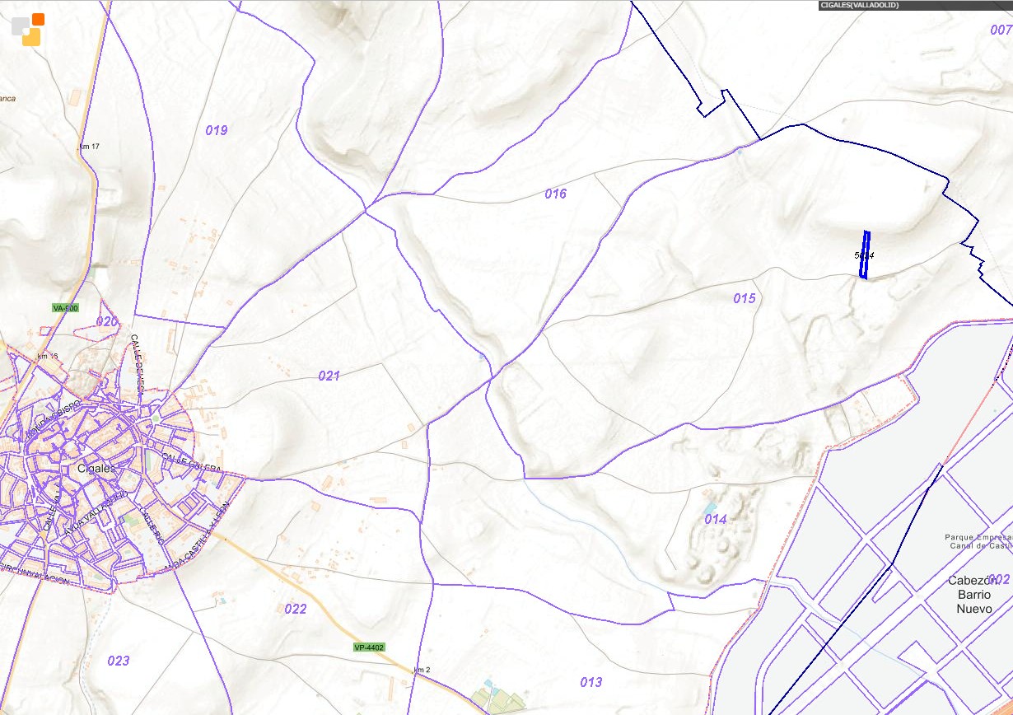Select polygon 022 label

pos(296,610)
